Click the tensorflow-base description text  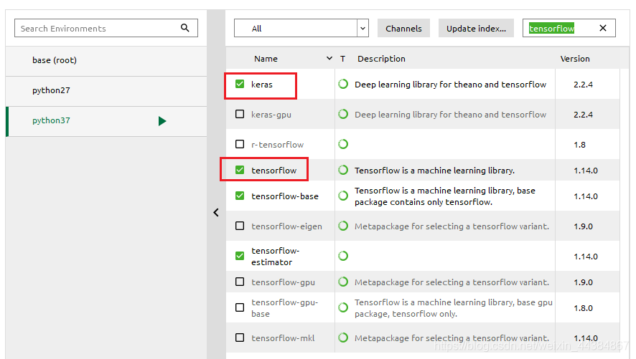445,196
